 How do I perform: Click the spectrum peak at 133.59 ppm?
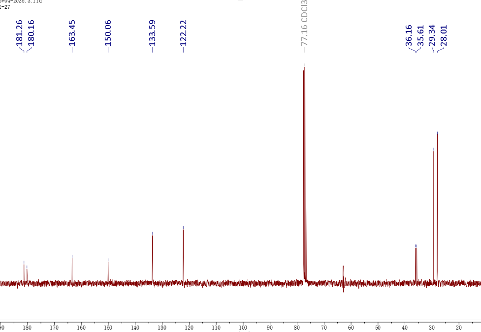153,256
